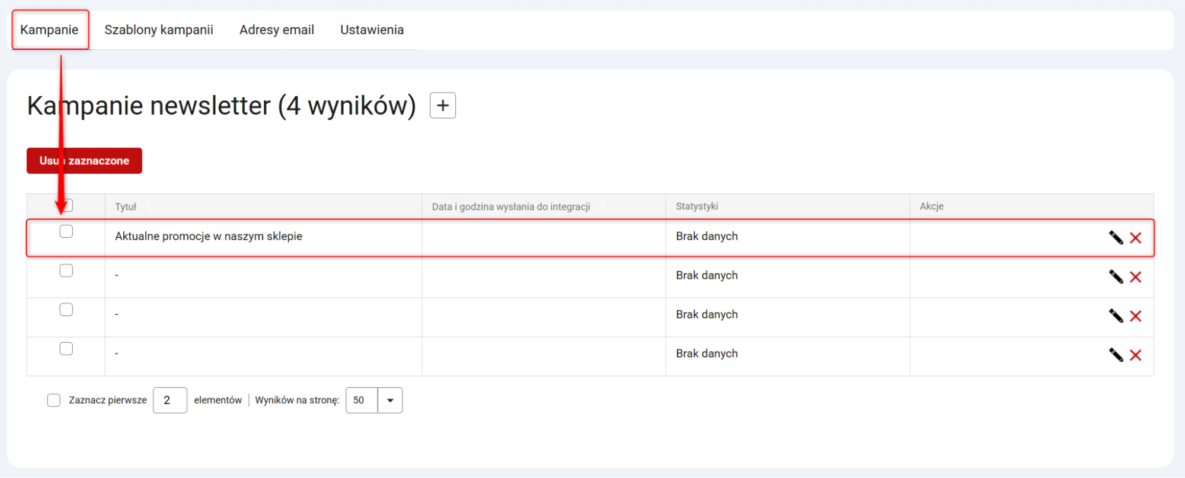Edit 'Aktualne promocje w naszym sklepie' via pencil icon
This screenshot has width=1185, height=478.
click(1116, 237)
